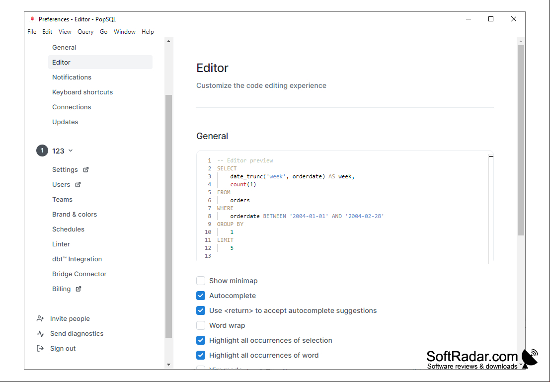Click Send diagnostics
Viewport: 550px width, 382px height.
[x=77, y=334]
